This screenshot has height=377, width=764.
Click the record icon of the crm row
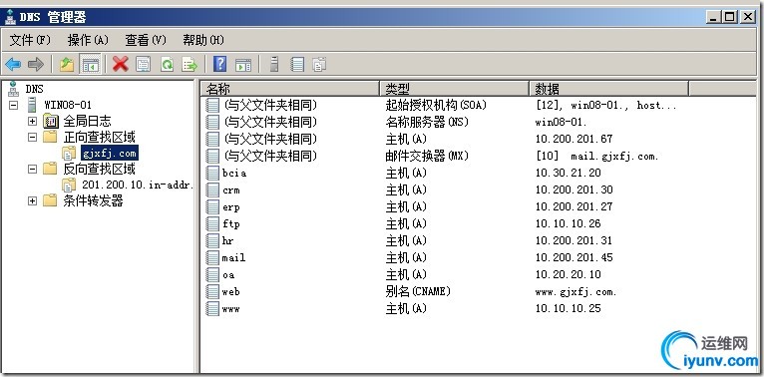212,189
